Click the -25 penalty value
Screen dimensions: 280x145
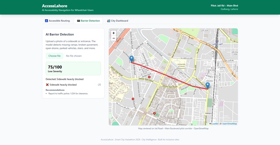(99, 85)
